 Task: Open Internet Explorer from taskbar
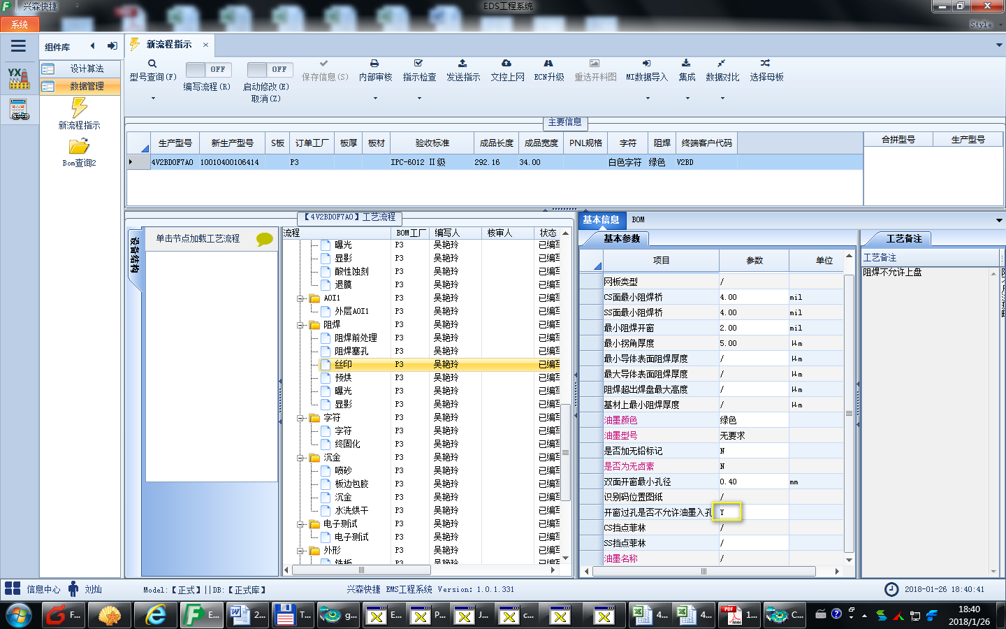(x=155, y=615)
